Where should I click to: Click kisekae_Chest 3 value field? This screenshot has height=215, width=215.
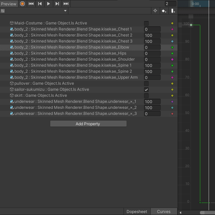(152, 42)
